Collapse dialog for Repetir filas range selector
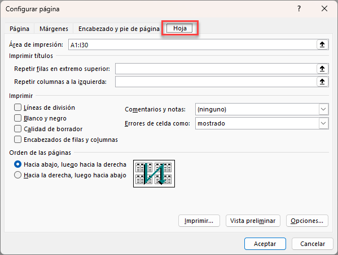338x255 pixels. tap(322, 69)
